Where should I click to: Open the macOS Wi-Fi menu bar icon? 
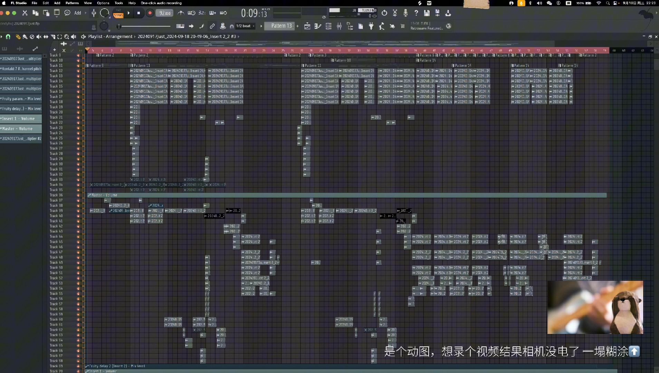599,3
